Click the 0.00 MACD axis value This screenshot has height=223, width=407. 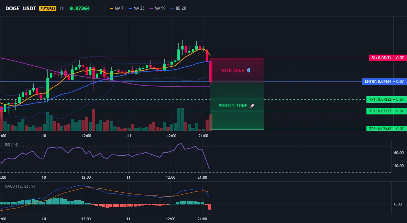[x=398, y=204]
